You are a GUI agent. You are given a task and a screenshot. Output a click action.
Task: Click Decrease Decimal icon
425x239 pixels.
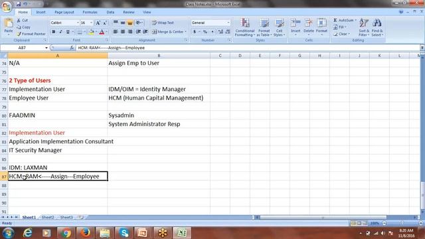coord(227,32)
